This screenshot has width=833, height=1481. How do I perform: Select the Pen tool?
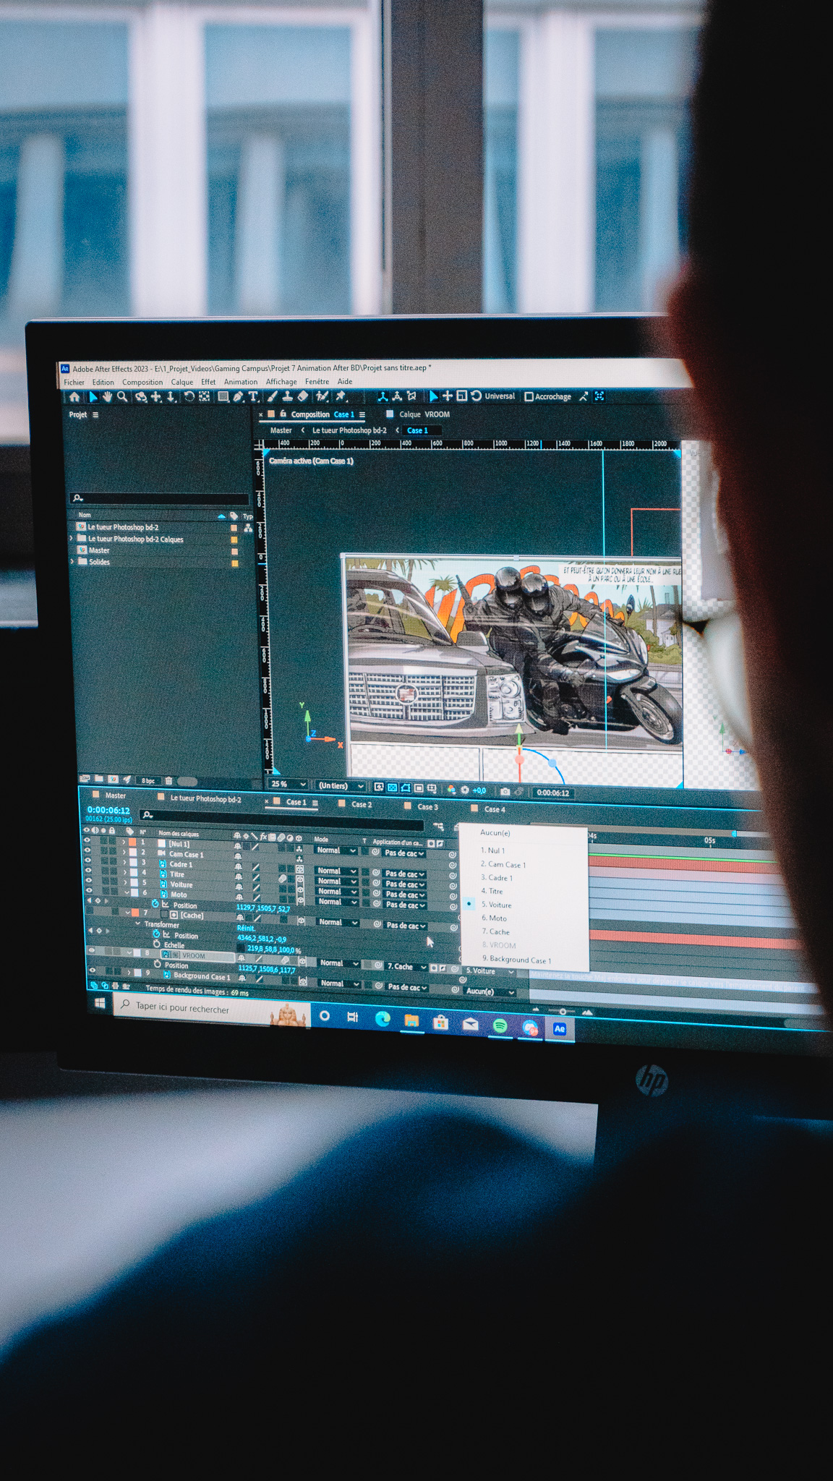click(238, 396)
